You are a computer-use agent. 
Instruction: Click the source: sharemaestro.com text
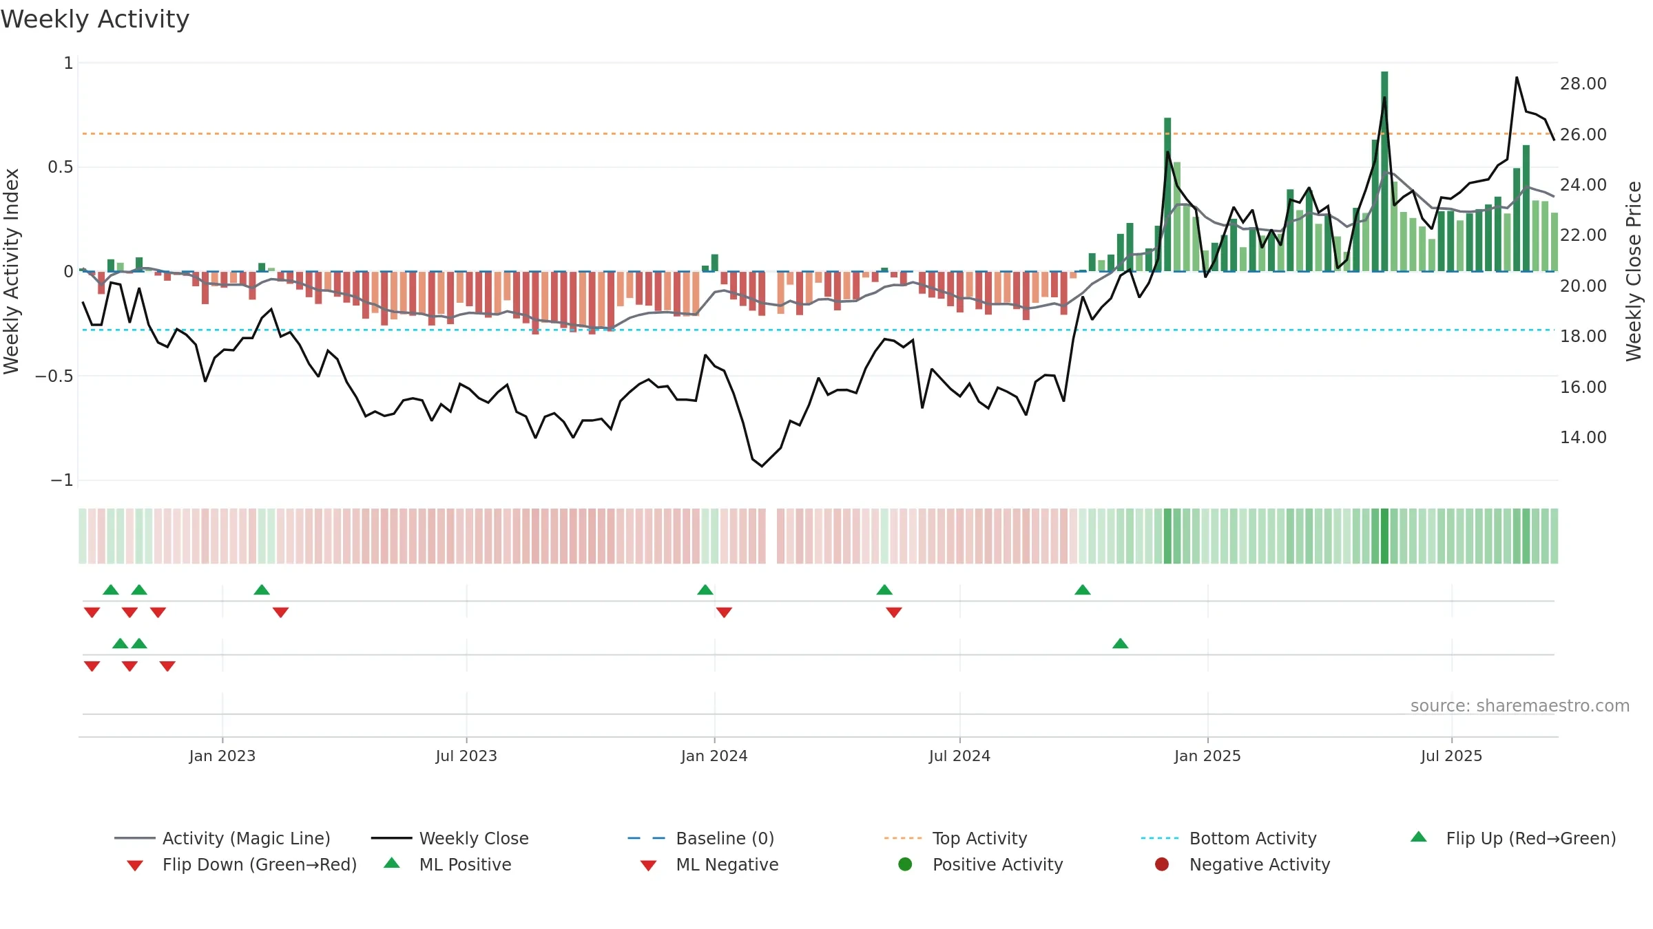coord(1520,705)
